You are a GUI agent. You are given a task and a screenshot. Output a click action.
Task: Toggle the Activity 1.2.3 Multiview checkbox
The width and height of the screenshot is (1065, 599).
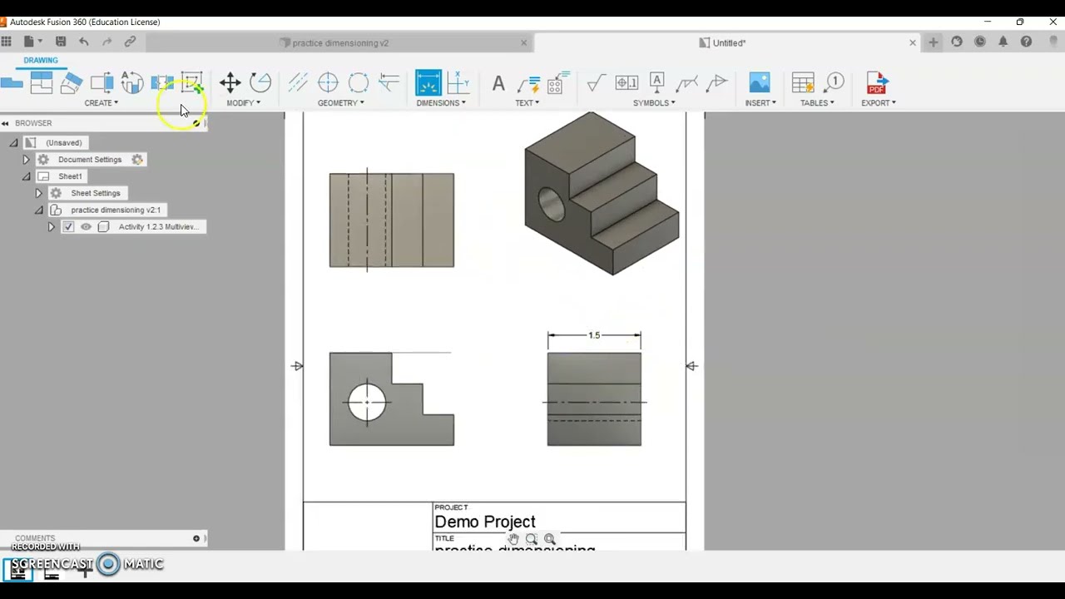pos(68,226)
